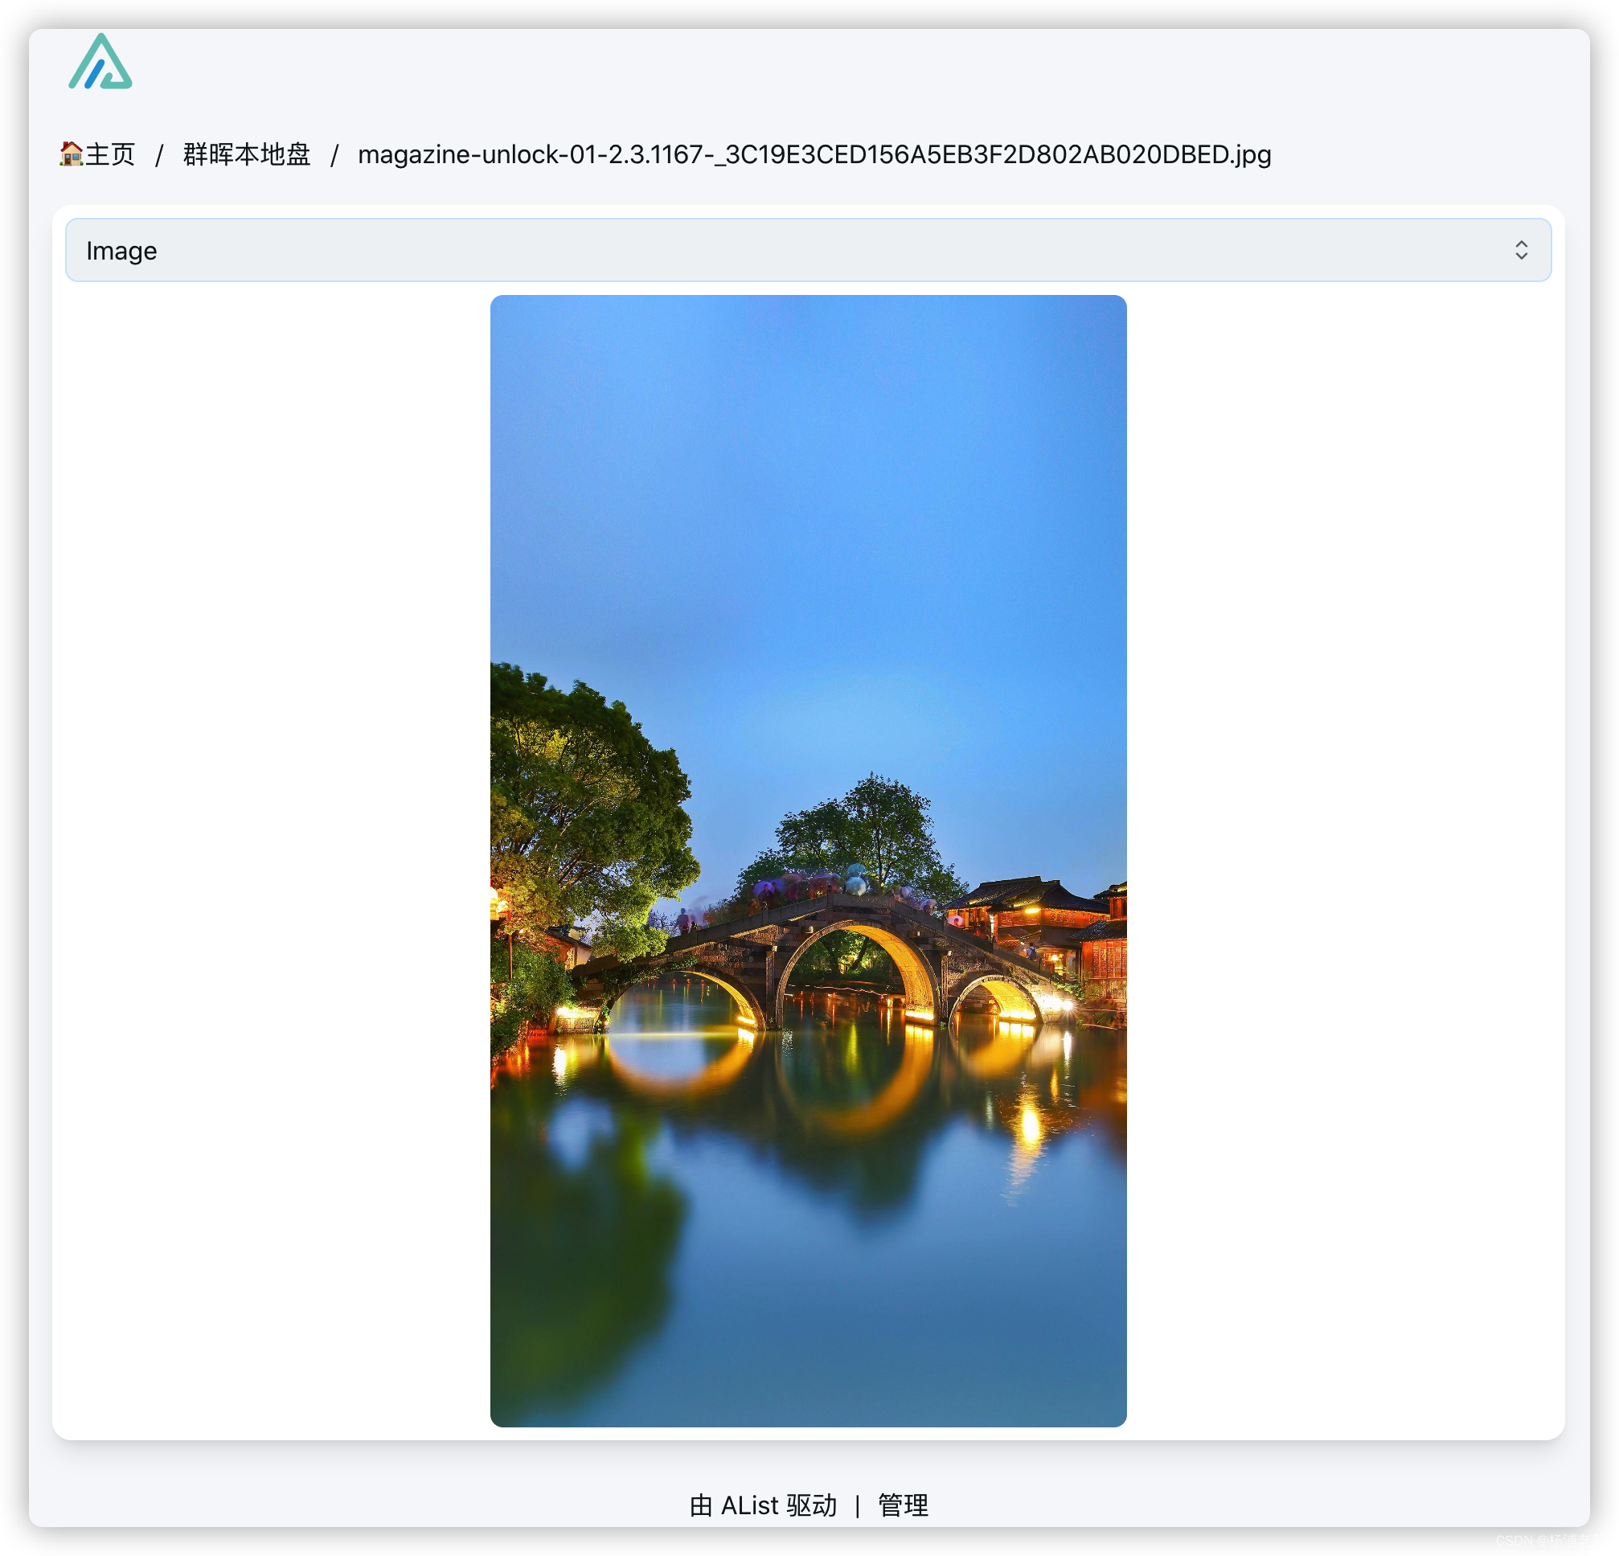Go to the 主页 breadcrumb
Screen dimensions: 1619x1556
(110, 154)
